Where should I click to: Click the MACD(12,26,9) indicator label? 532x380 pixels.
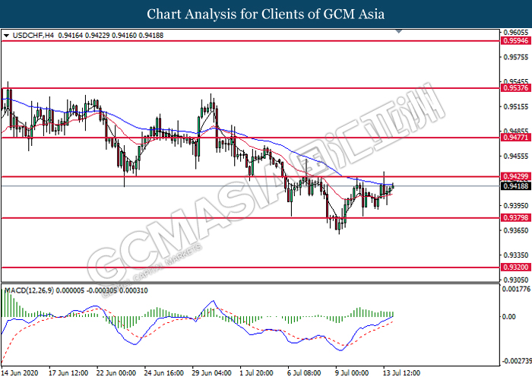coord(29,290)
